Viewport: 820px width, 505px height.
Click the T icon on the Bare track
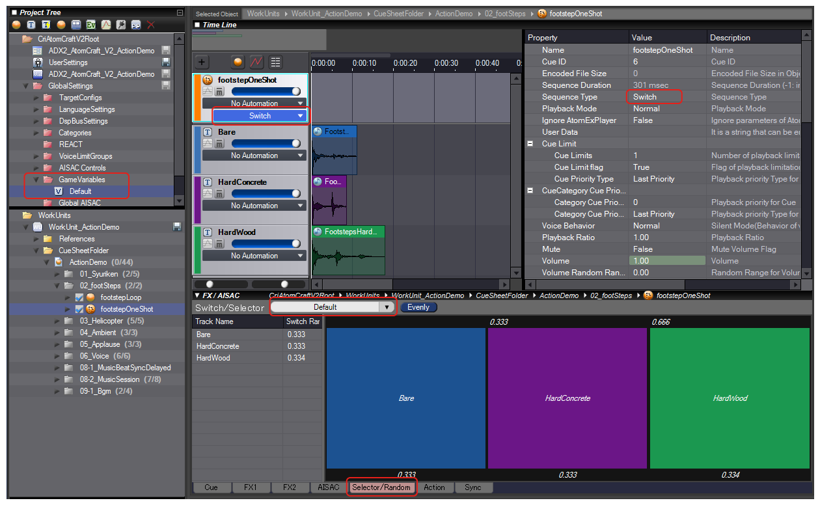tap(208, 132)
